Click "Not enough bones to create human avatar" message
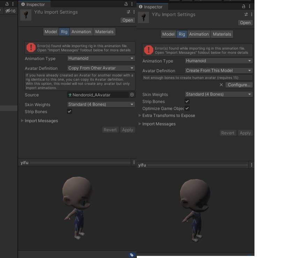The image size is (281, 258). 197,78
